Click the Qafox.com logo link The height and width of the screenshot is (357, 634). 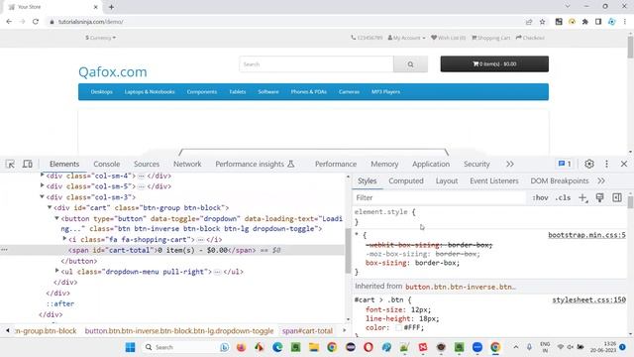(112, 72)
